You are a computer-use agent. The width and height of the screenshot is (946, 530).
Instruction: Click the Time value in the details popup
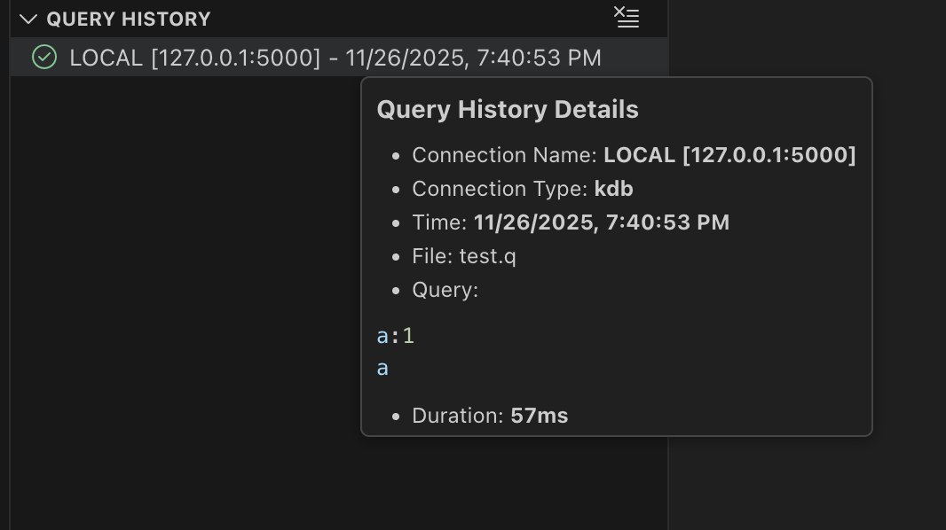point(601,222)
